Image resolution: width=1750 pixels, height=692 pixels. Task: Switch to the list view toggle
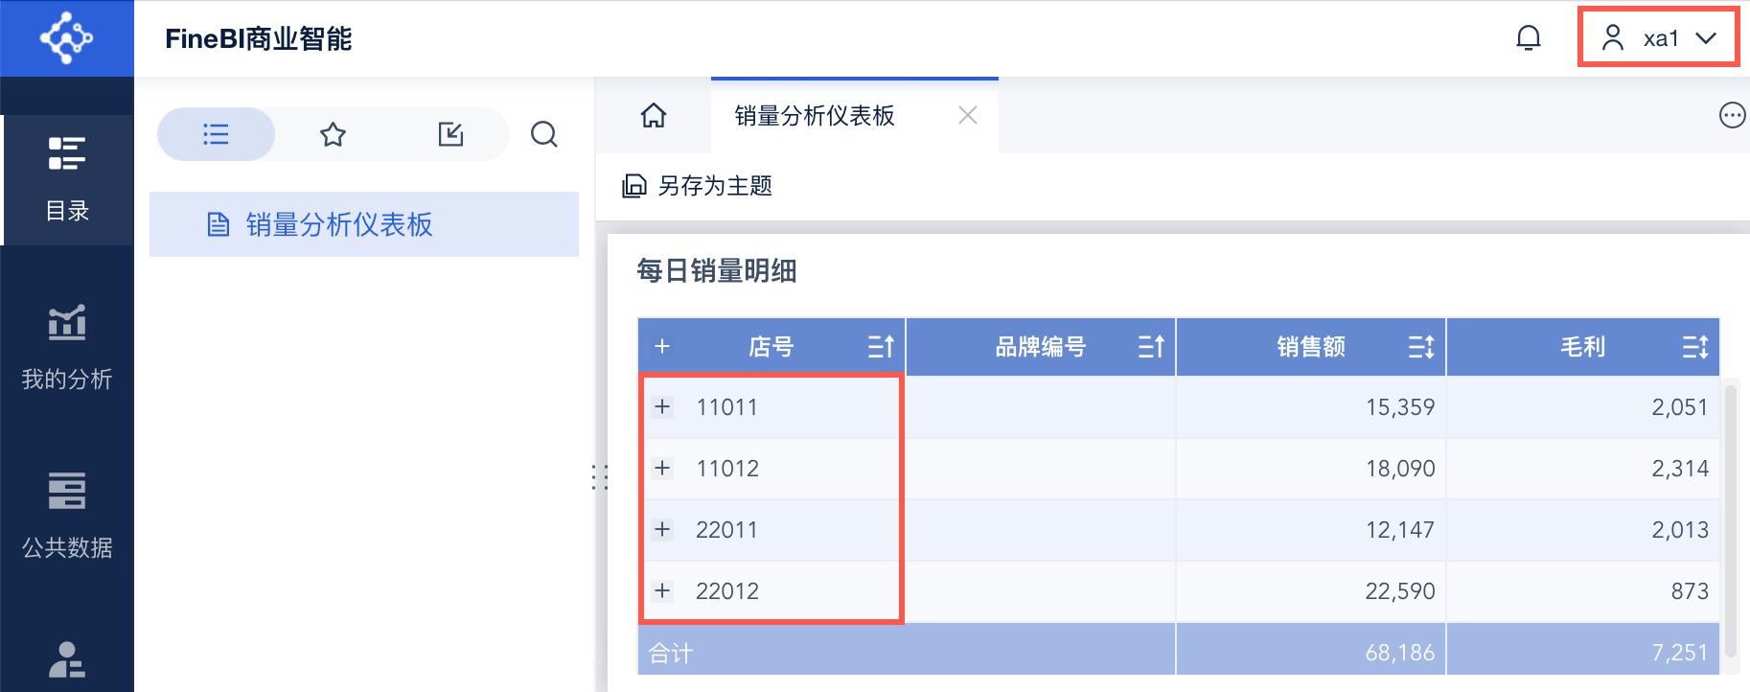(216, 134)
